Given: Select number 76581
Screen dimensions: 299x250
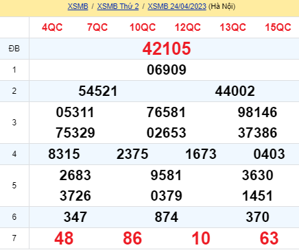Looking at the screenshot, I should point(166,112).
